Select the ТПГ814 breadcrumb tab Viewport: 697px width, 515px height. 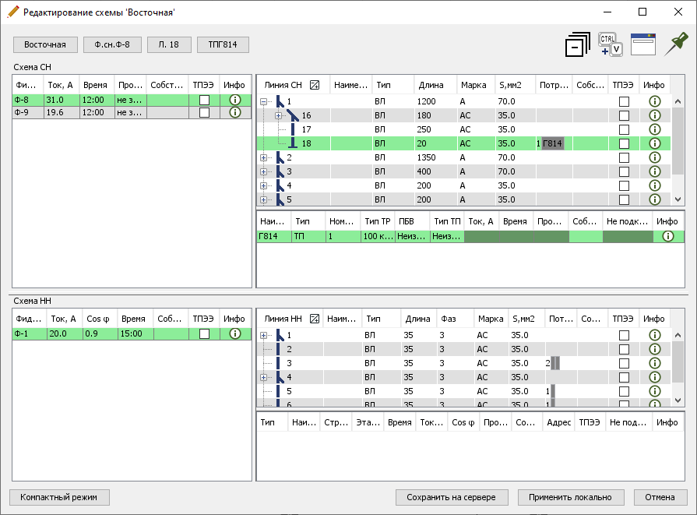pyautogui.click(x=224, y=44)
